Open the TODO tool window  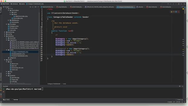6,100
